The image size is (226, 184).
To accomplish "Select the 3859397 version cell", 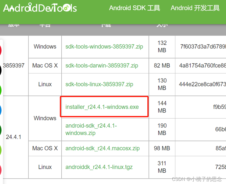I will click(x=14, y=65).
